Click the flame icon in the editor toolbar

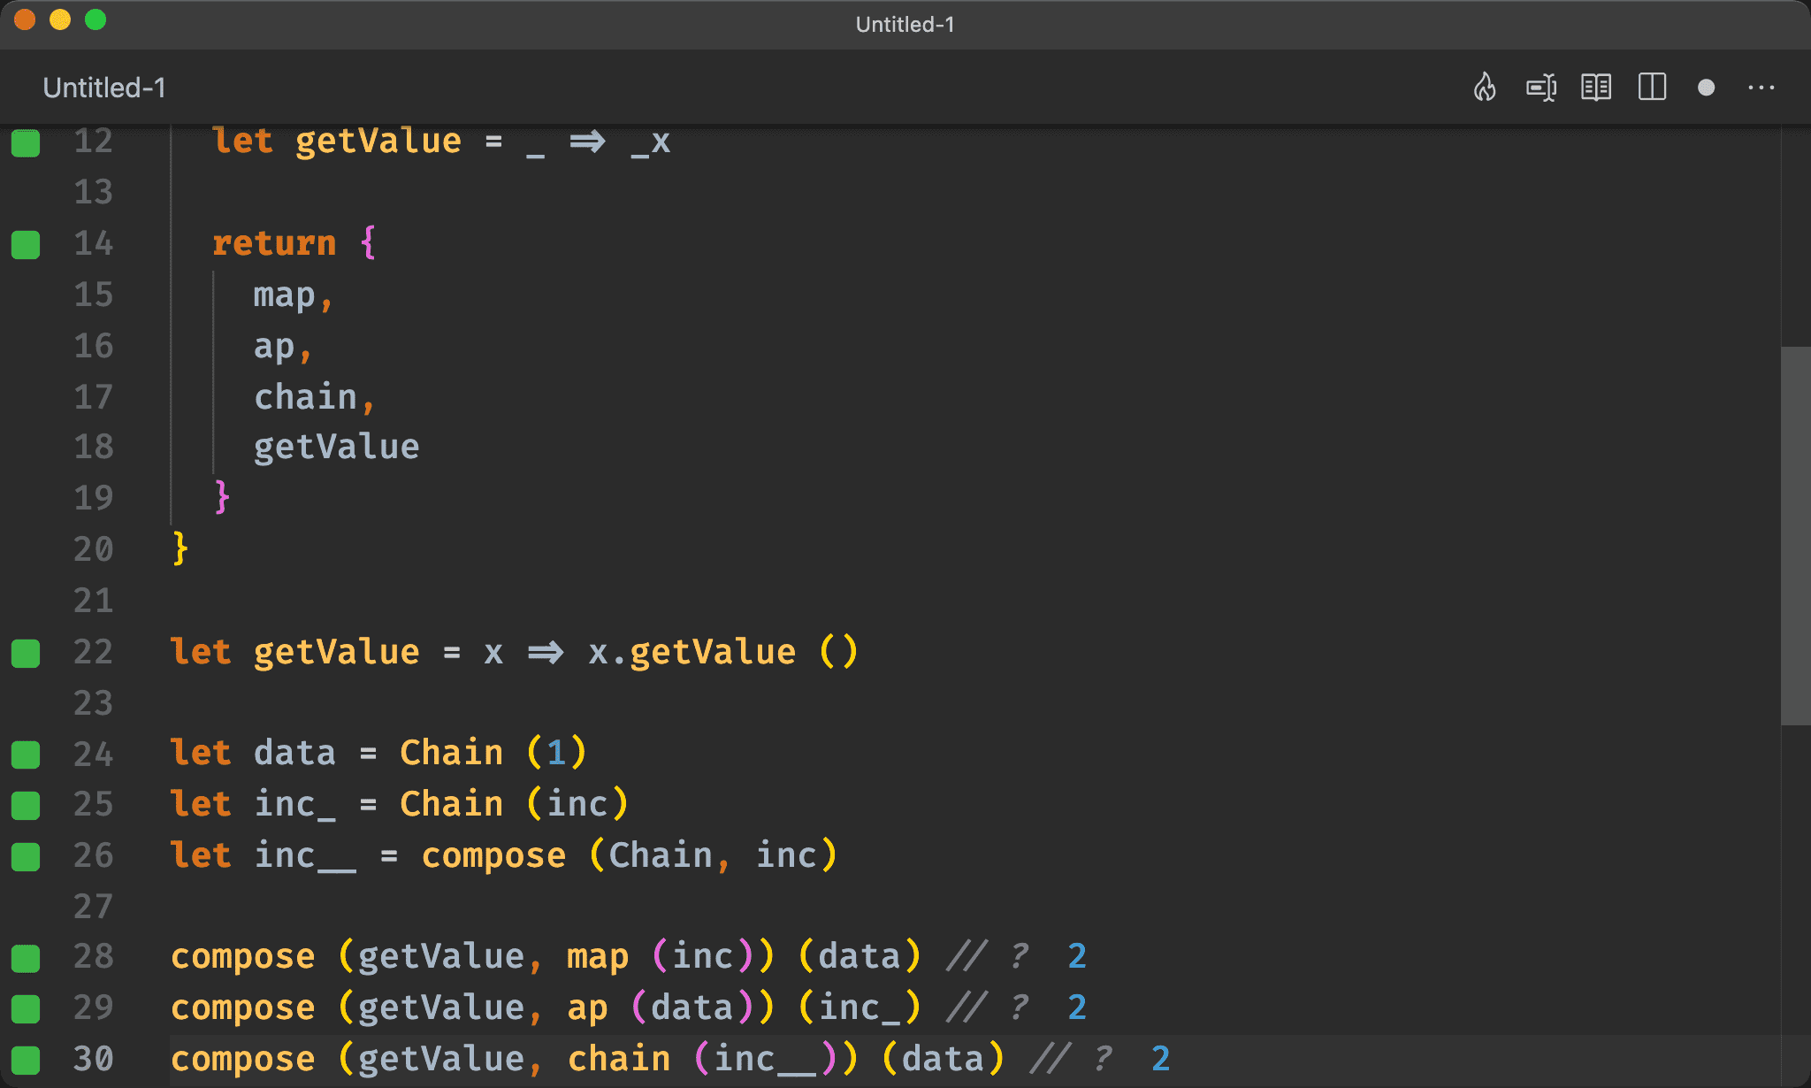(1485, 88)
